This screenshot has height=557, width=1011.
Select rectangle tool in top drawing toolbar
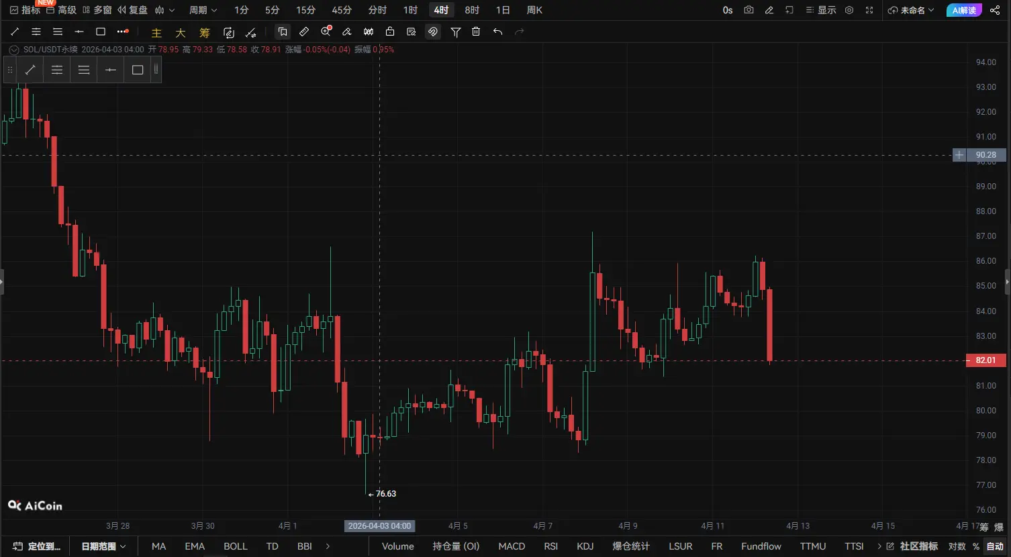click(101, 32)
